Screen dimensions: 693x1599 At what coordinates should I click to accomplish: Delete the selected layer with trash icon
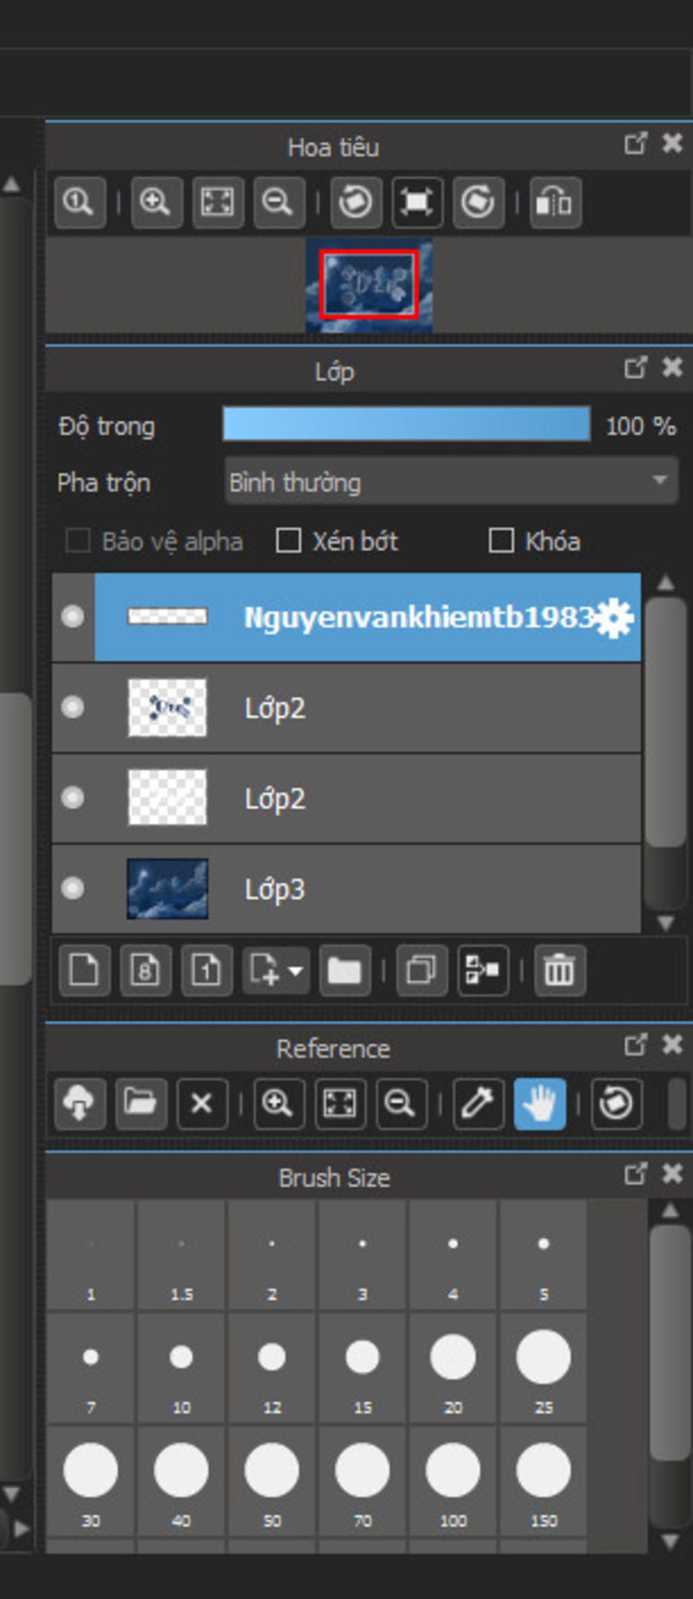(x=559, y=971)
